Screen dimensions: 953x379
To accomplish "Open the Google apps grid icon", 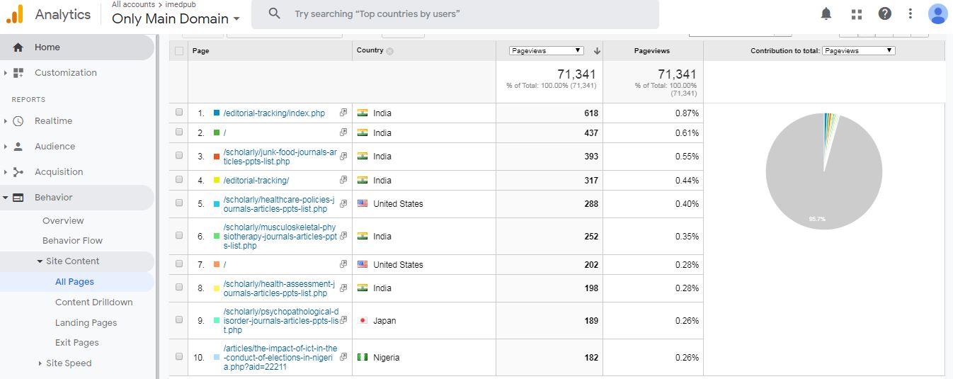I will coord(856,14).
